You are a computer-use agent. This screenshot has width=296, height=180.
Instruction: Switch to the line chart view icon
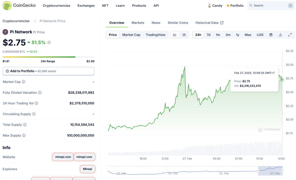pyautogui.click(x=175, y=35)
